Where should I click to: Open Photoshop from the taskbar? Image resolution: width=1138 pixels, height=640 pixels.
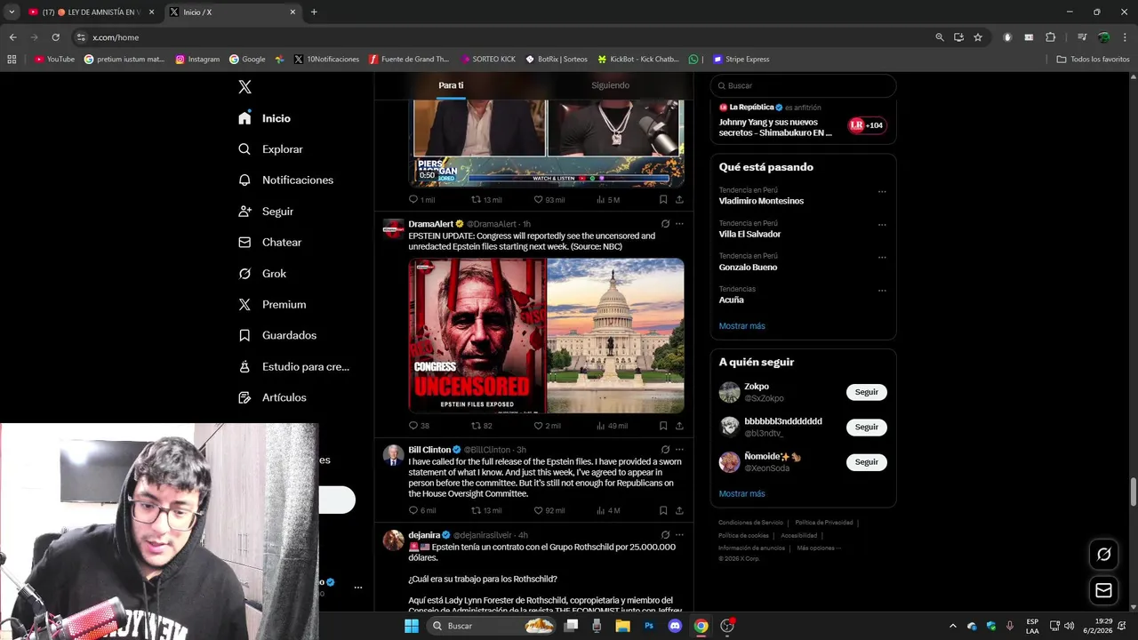tap(649, 626)
